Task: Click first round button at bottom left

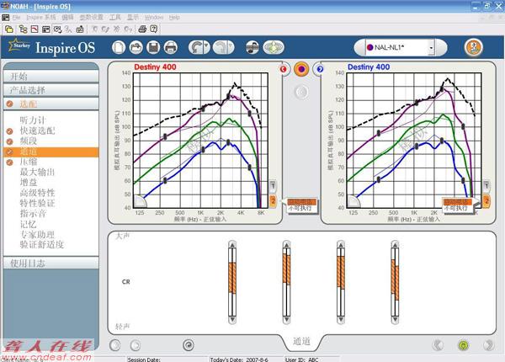Action: click(x=115, y=345)
